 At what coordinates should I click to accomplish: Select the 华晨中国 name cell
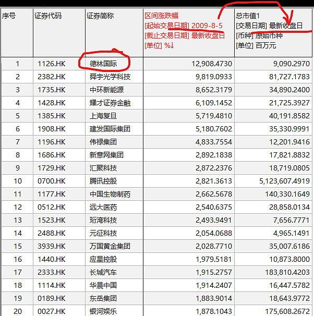point(103,285)
